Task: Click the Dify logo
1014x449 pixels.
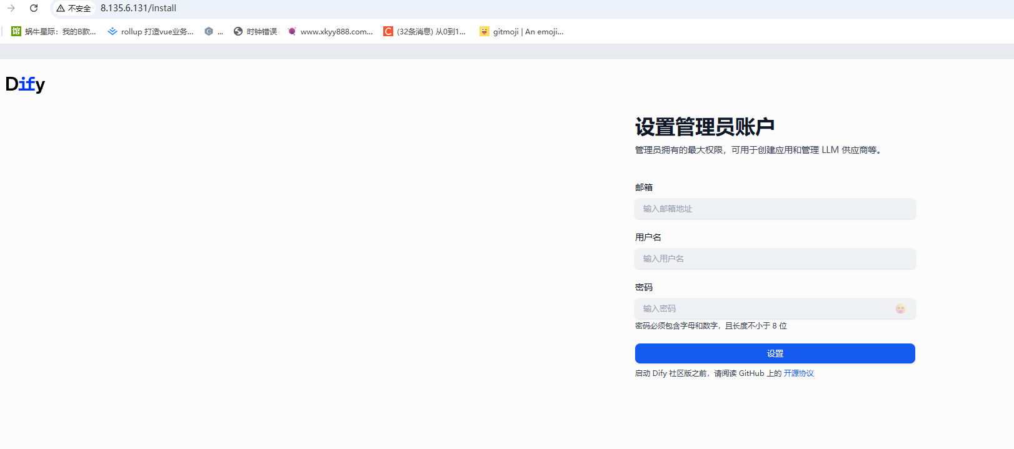Action: pyautogui.click(x=25, y=84)
